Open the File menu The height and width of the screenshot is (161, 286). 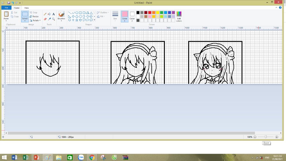coord(6,8)
